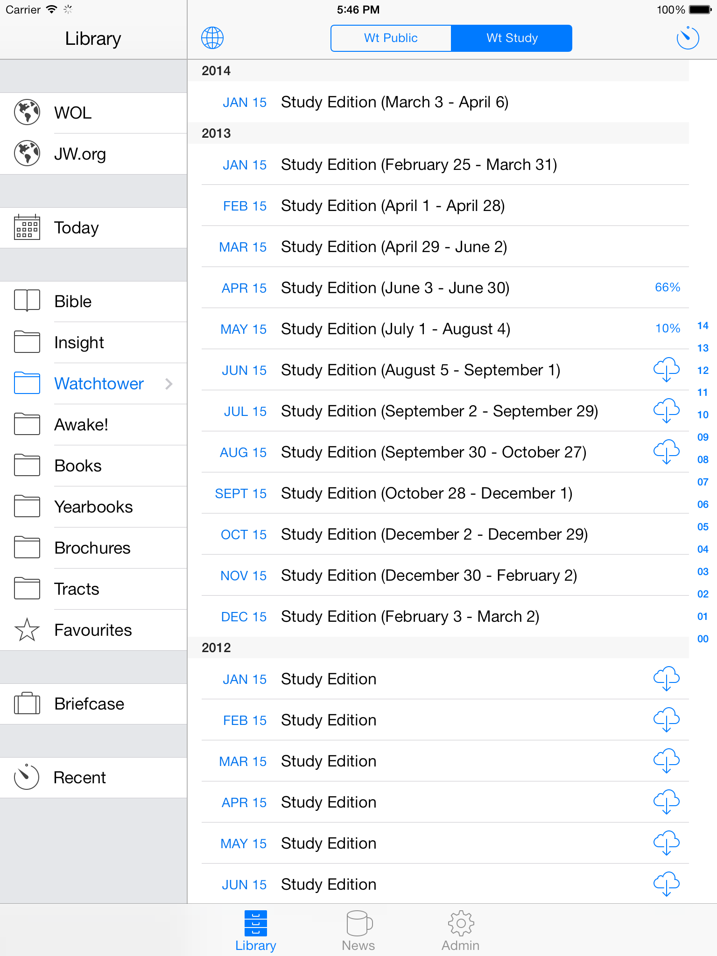Viewport: 717px width, 956px height.
Task: Tap the 2013 MAY 15 date label
Action: coord(243,329)
